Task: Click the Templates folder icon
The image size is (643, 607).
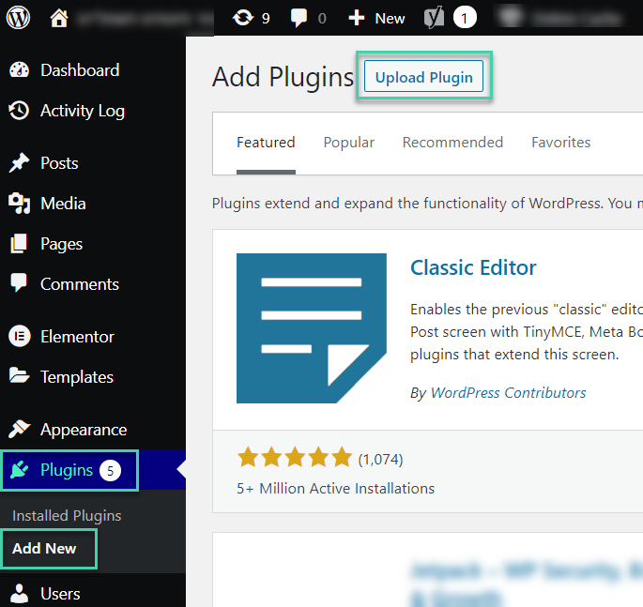Action: (x=20, y=375)
